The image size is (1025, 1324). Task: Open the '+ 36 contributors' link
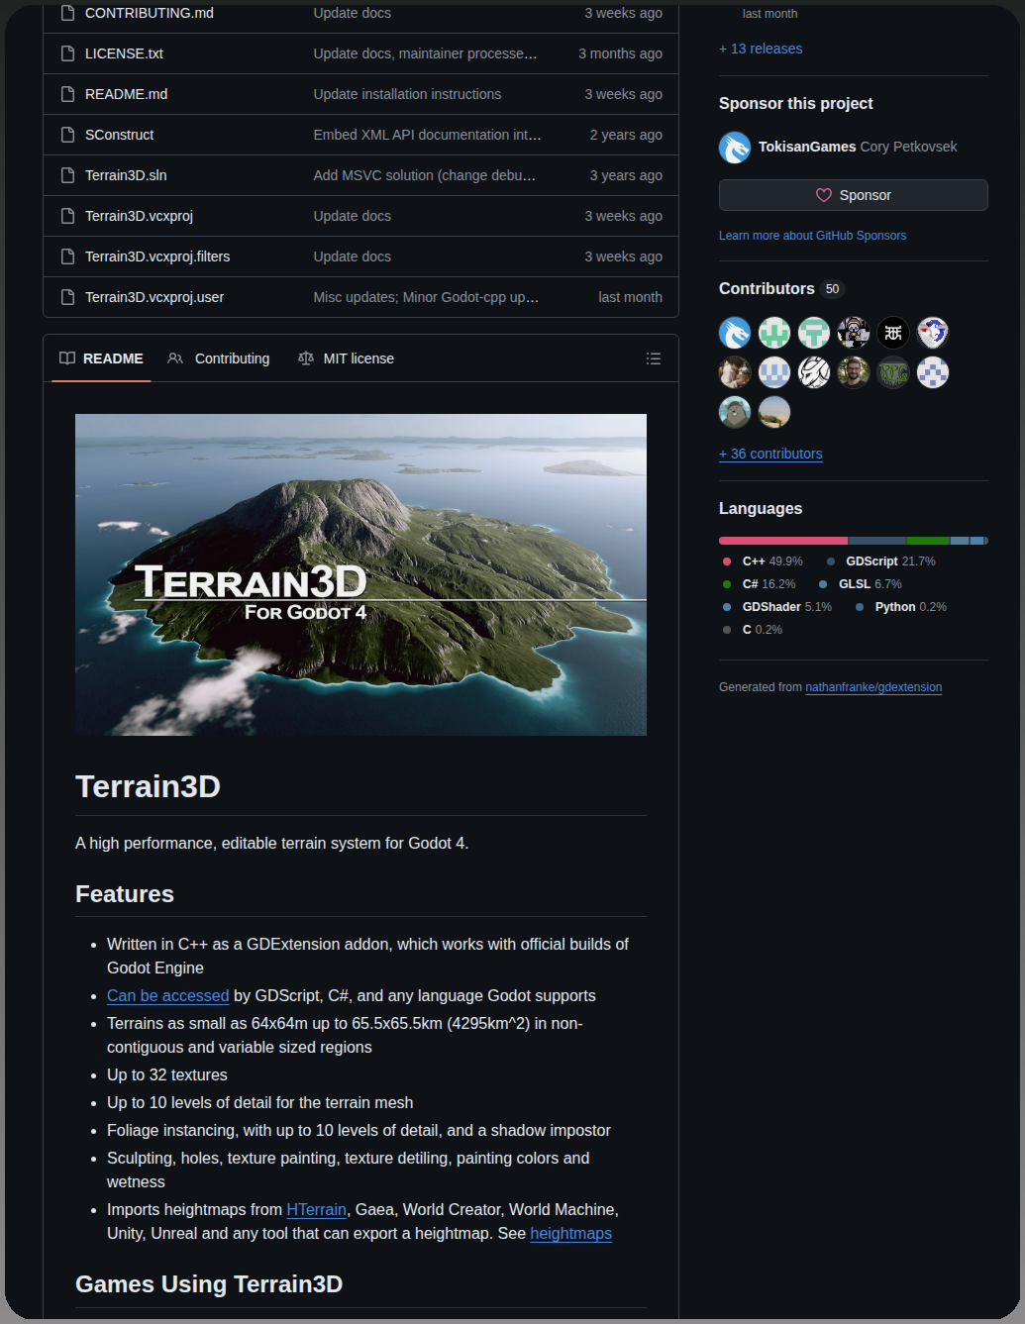click(x=770, y=454)
